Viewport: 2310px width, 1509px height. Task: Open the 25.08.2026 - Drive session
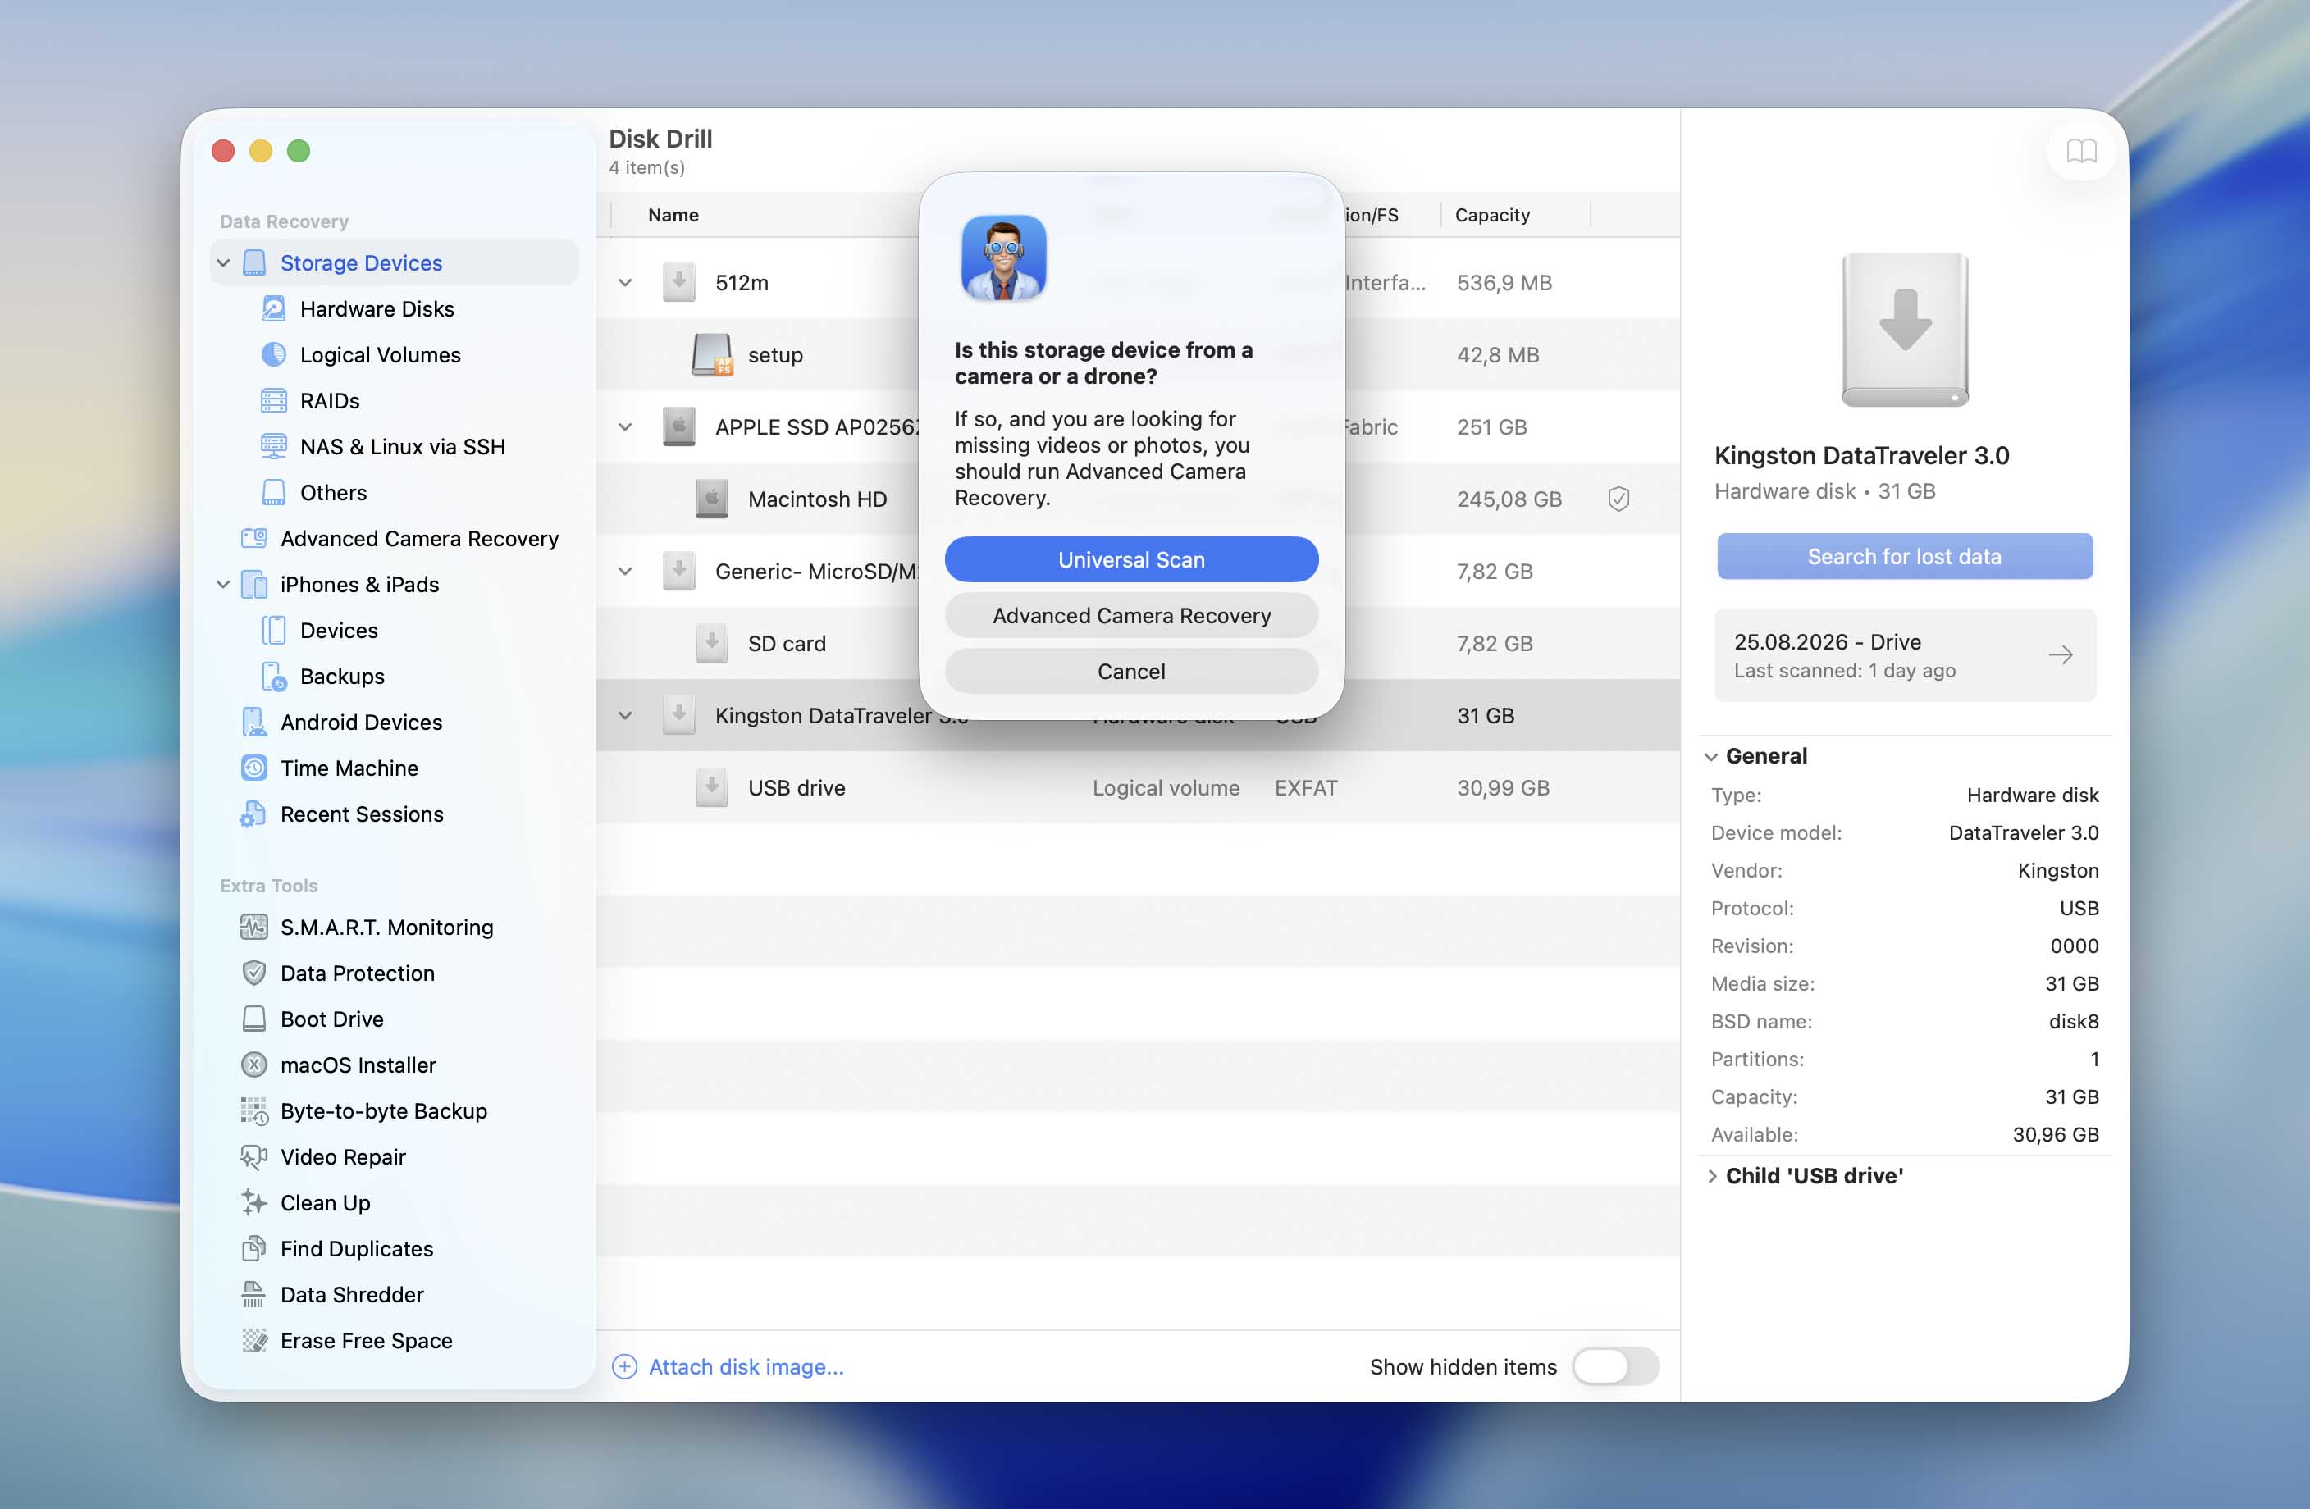point(1904,655)
